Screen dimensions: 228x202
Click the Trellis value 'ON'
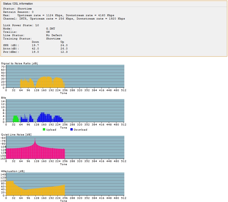[48, 32]
